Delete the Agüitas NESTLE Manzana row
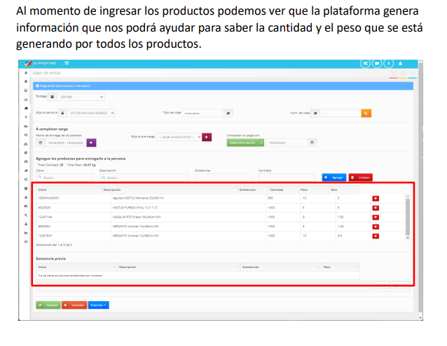 (x=376, y=199)
